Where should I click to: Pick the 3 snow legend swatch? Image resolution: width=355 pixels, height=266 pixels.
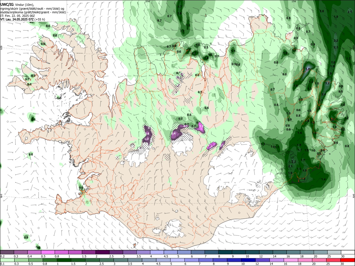pos(130,252)
